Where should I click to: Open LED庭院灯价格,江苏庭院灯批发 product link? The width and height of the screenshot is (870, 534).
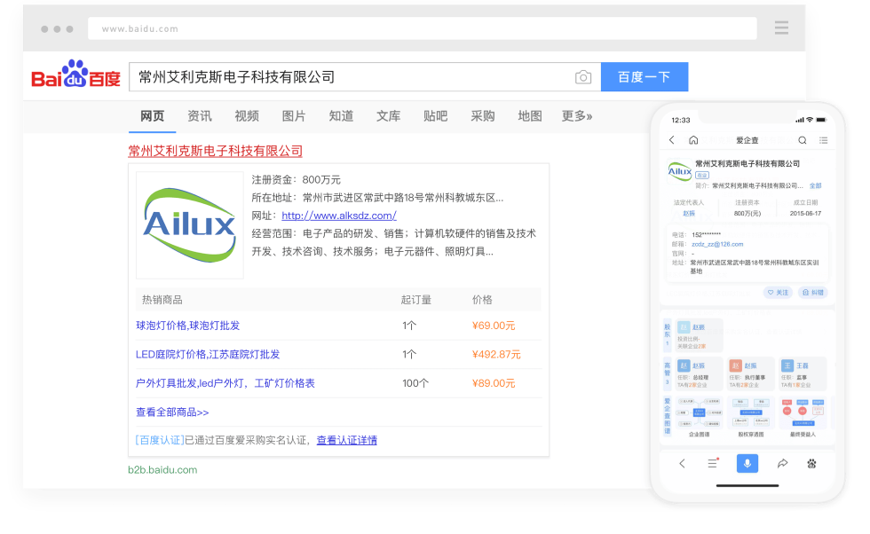pos(208,354)
